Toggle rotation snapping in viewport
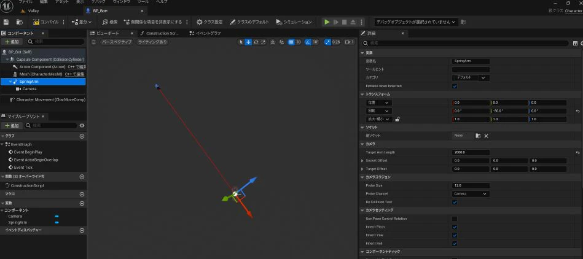The height and width of the screenshot is (259, 583). [308, 42]
